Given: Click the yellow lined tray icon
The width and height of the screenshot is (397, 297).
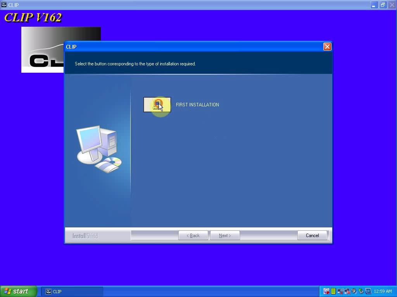Looking at the screenshot, I should click(333, 291).
